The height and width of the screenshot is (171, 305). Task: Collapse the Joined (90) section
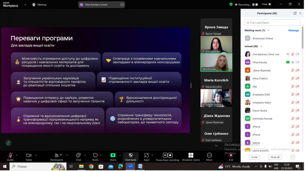point(261,46)
